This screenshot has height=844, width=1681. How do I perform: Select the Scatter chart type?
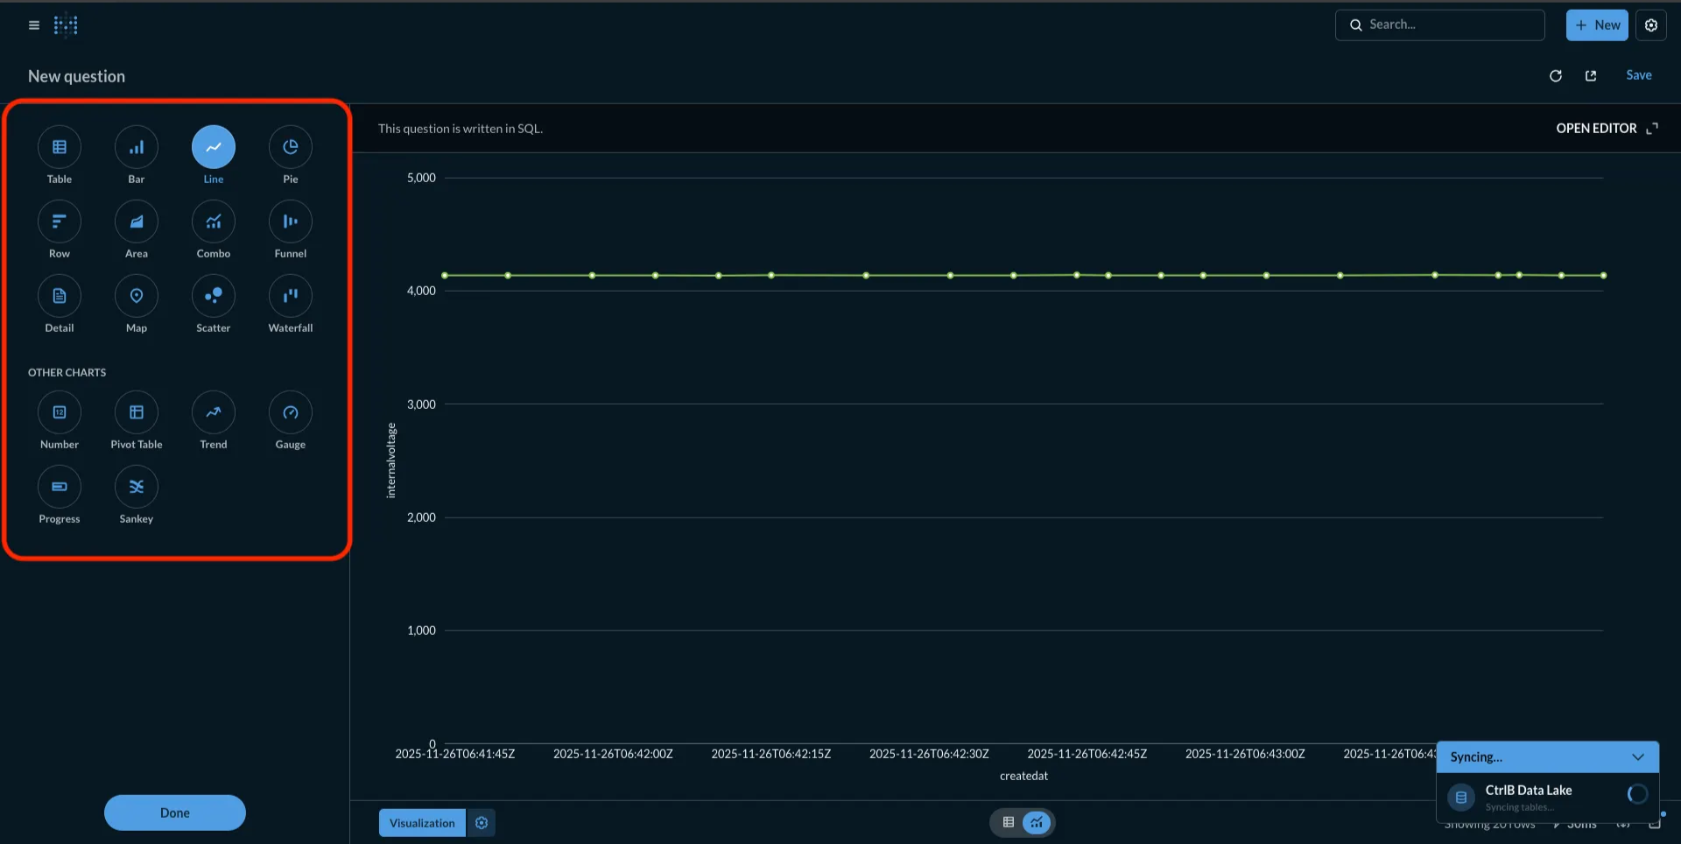pyautogui.click(x=213, y=303)
